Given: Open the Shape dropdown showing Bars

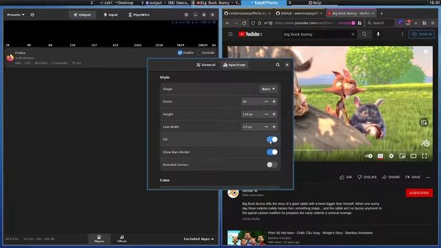Looking at the screenshot, I should click(x=268, y=89).
